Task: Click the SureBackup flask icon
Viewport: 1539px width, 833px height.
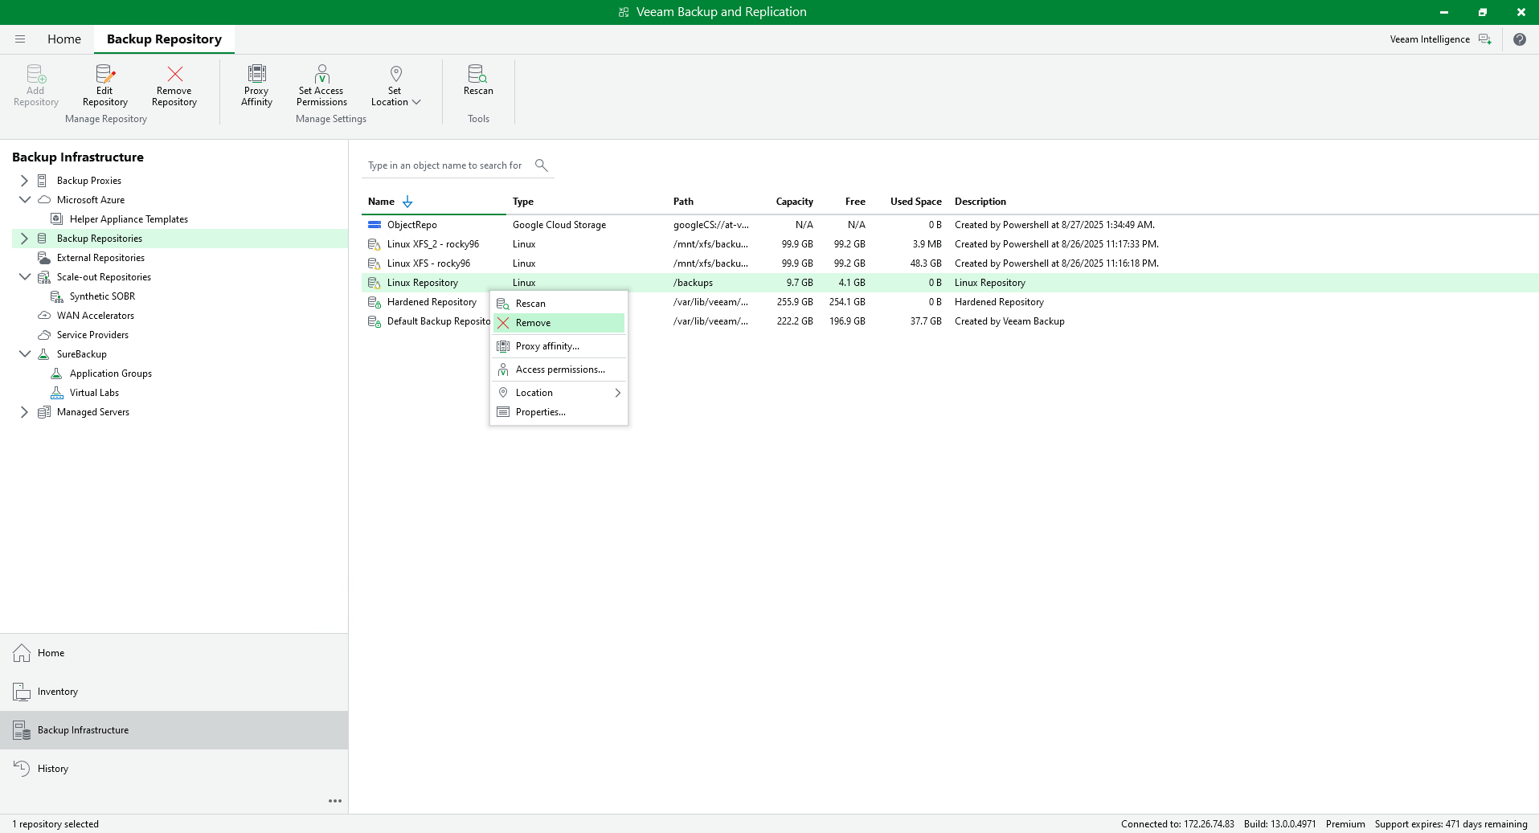Action: tap(43, 354)
